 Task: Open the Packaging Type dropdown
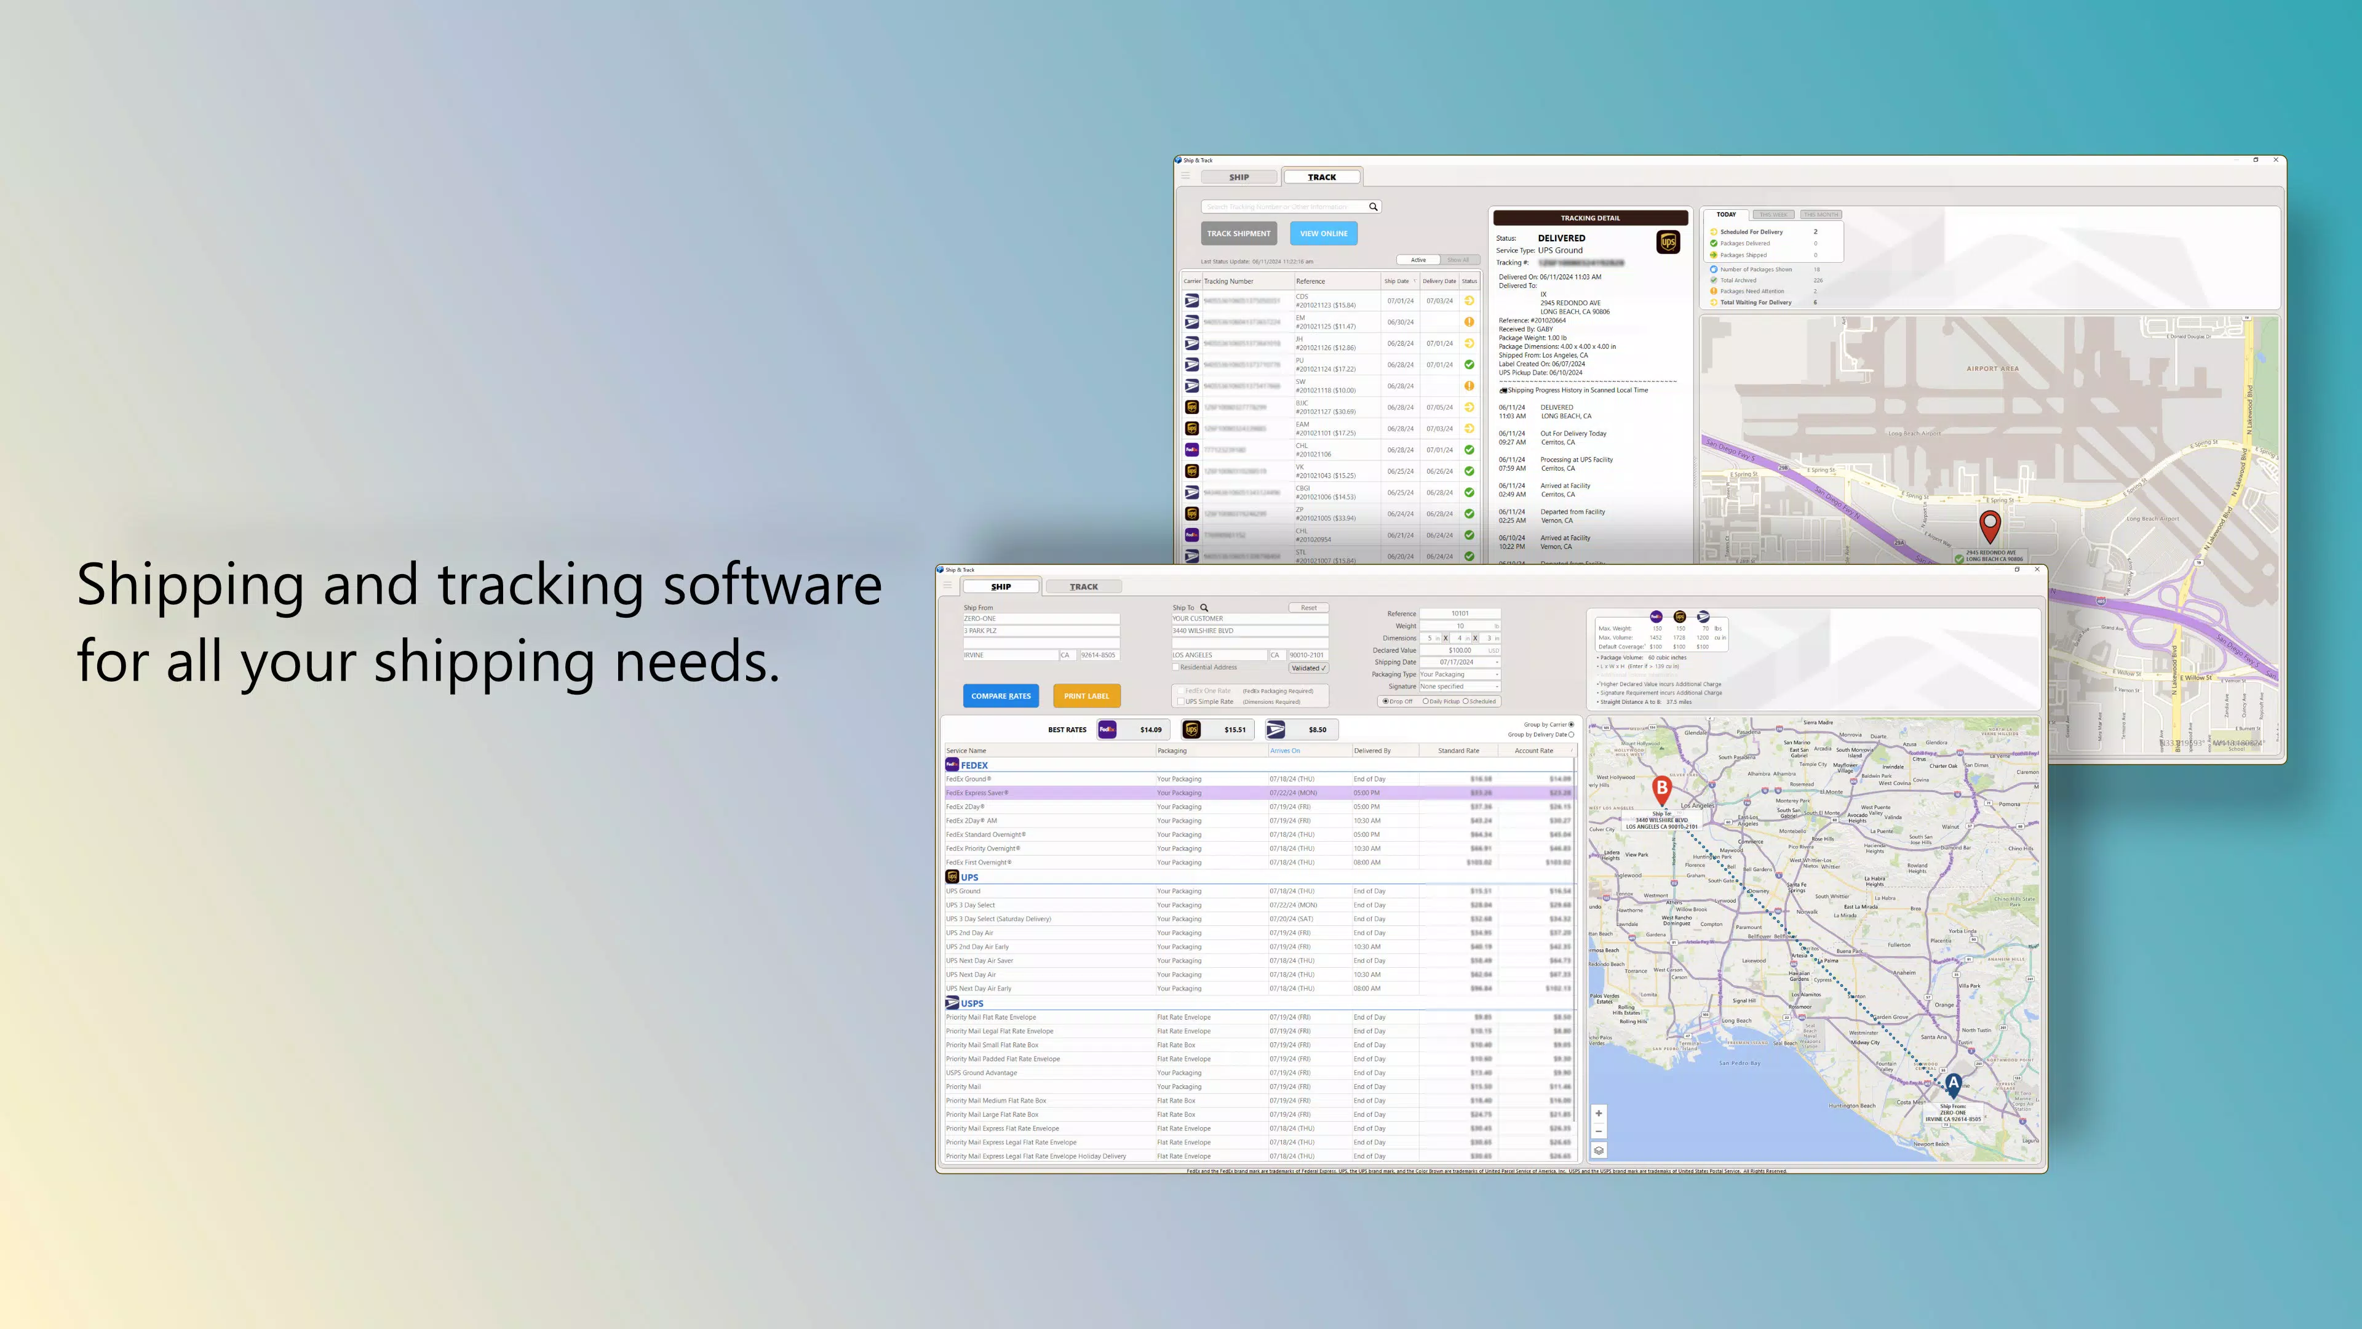pos(1460,674)
